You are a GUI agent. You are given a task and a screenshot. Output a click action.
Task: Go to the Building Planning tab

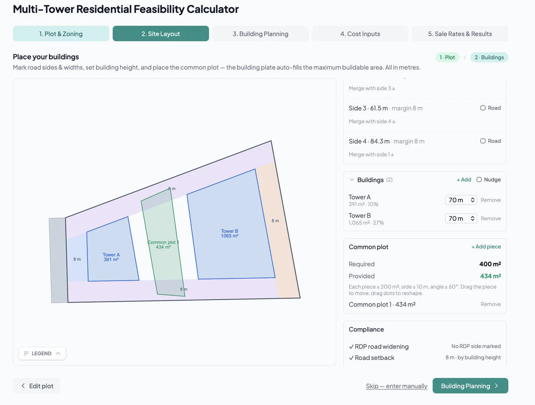[x=261, y=34]
